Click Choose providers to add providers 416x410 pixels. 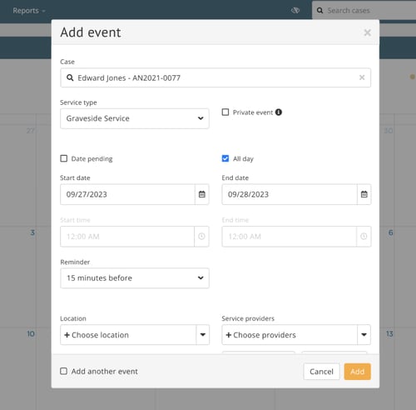290,335
